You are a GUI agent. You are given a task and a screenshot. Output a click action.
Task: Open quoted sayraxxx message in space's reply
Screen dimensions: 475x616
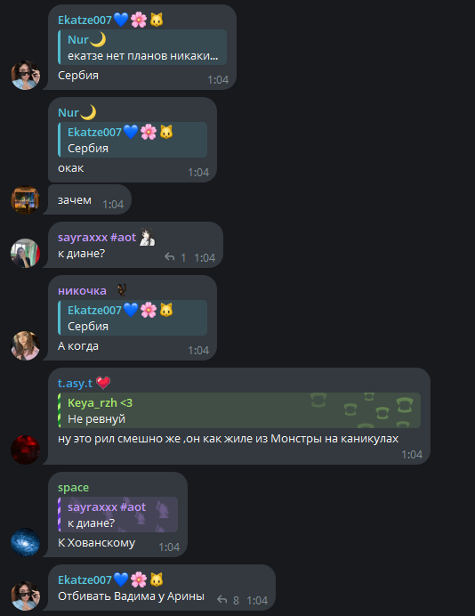click(117, 515)
